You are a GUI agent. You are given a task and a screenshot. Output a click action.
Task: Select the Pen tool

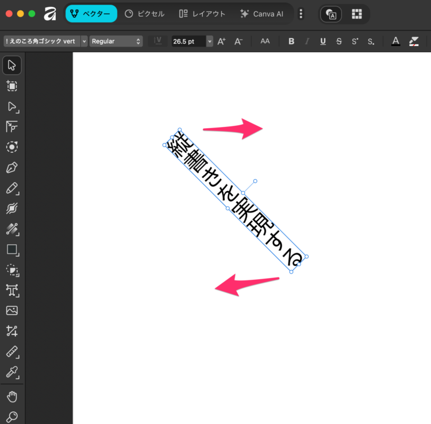click(x=12, y=168)
